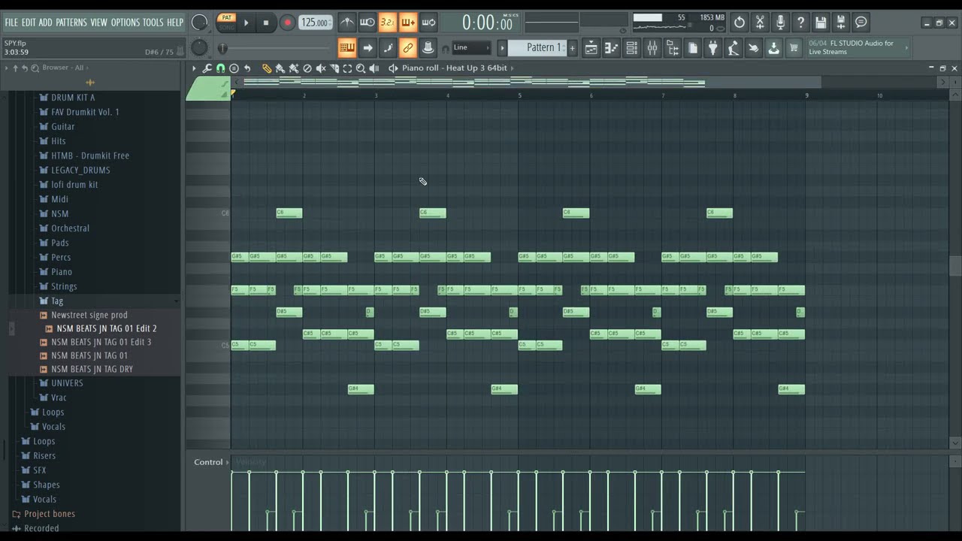Click the record button
962x541 pixels.
pyautogui.click(x=287, y=23)
